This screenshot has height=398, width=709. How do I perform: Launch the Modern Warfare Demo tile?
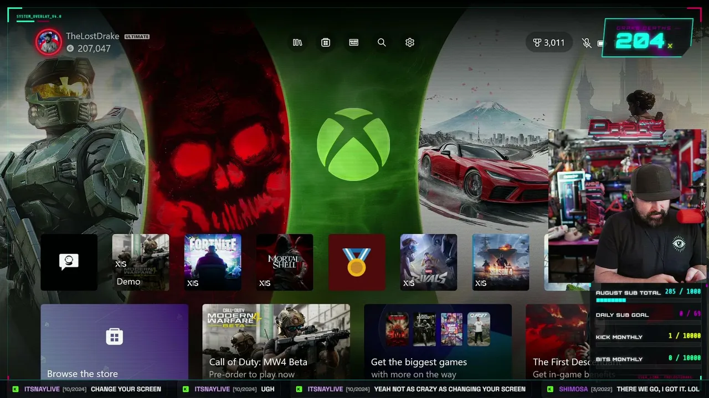[141, 262]
